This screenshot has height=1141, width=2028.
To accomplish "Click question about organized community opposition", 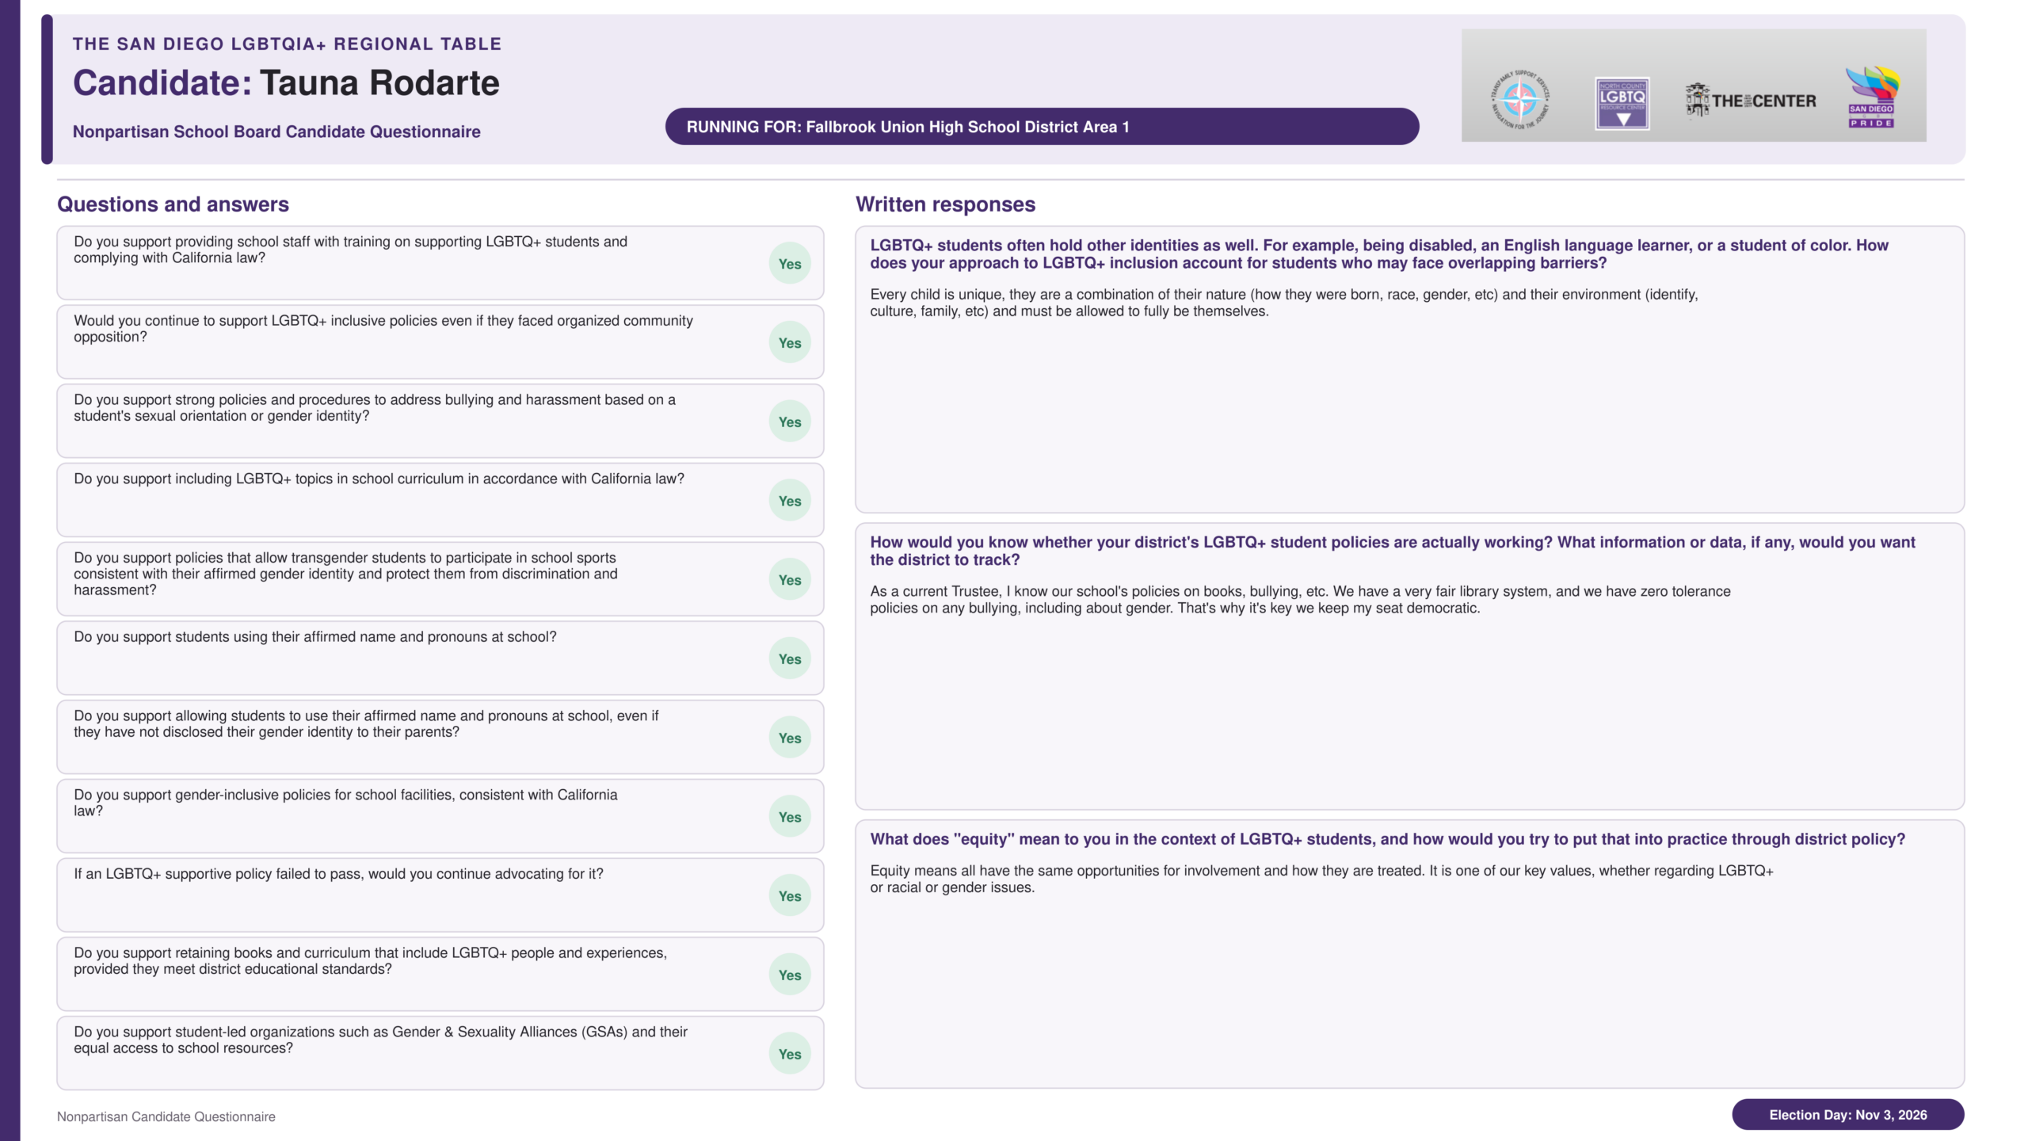I will coord(383,329).
